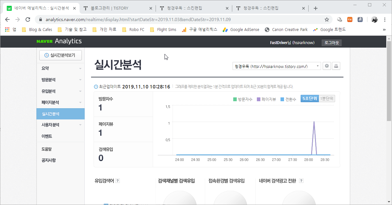Toggle 전환수 series in chart legend

coord(289,99)
